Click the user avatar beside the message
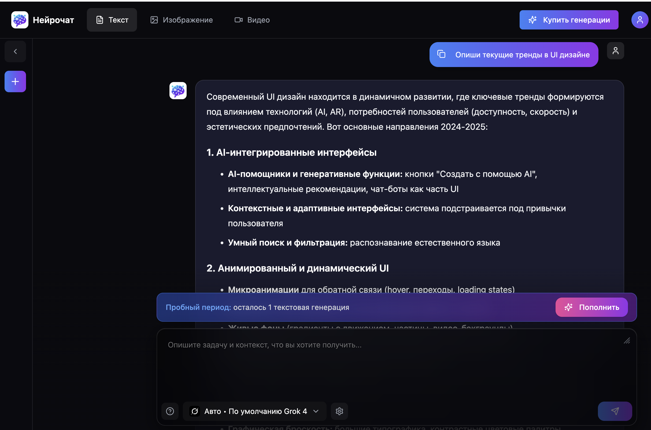The image size is (651, 430). [615, 51]
